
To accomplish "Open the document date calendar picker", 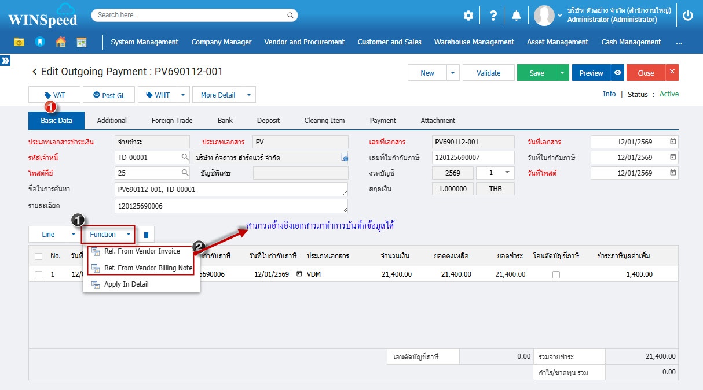I will (x=673, y=142).
